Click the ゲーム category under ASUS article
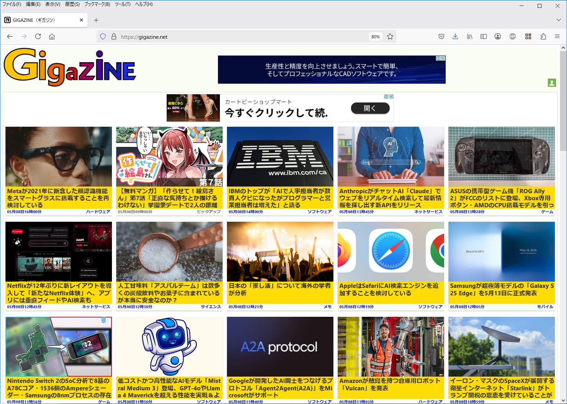The width and height of the screenshot is (567, 404). (x=547, y=212)
